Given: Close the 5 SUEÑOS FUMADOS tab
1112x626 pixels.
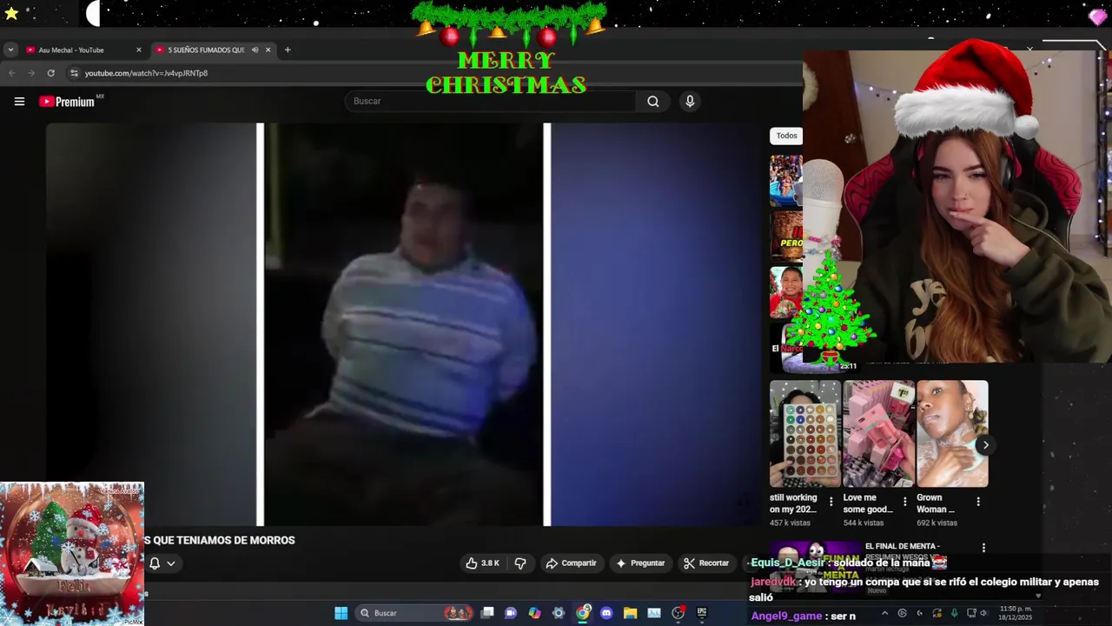Looking at the screenshot, I should coord(268,50).
